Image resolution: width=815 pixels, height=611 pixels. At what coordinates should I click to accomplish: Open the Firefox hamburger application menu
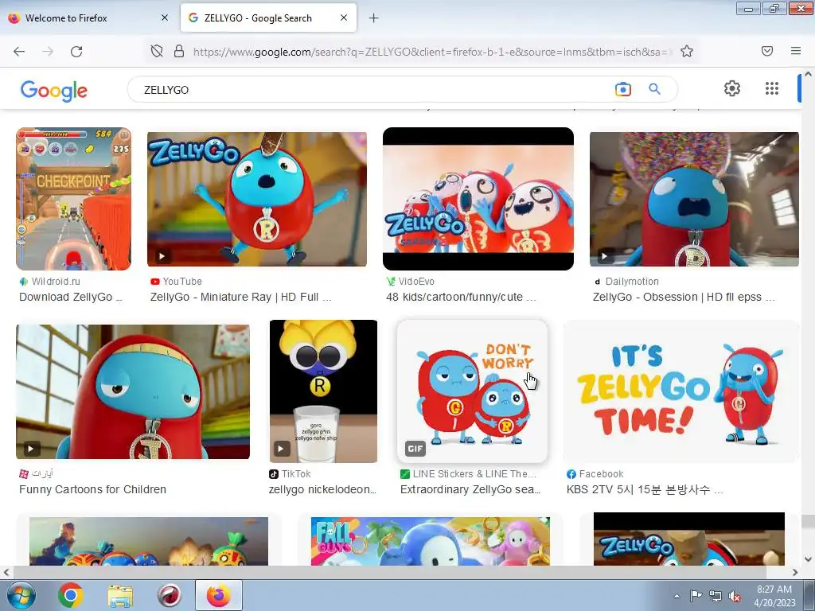coord(796,51)
